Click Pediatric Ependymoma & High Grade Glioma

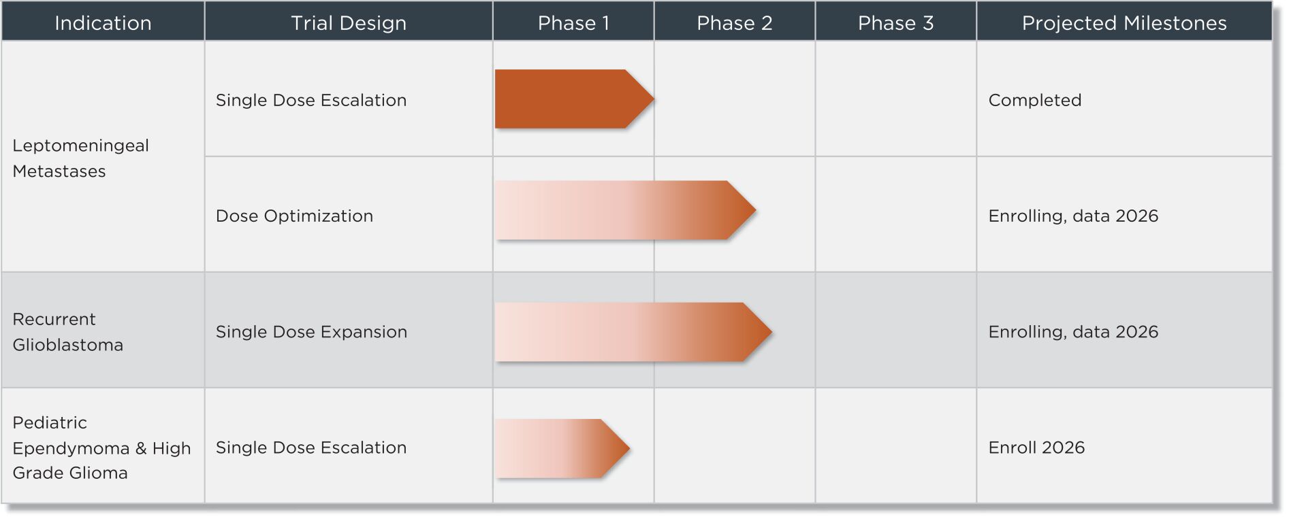(101, 448)
